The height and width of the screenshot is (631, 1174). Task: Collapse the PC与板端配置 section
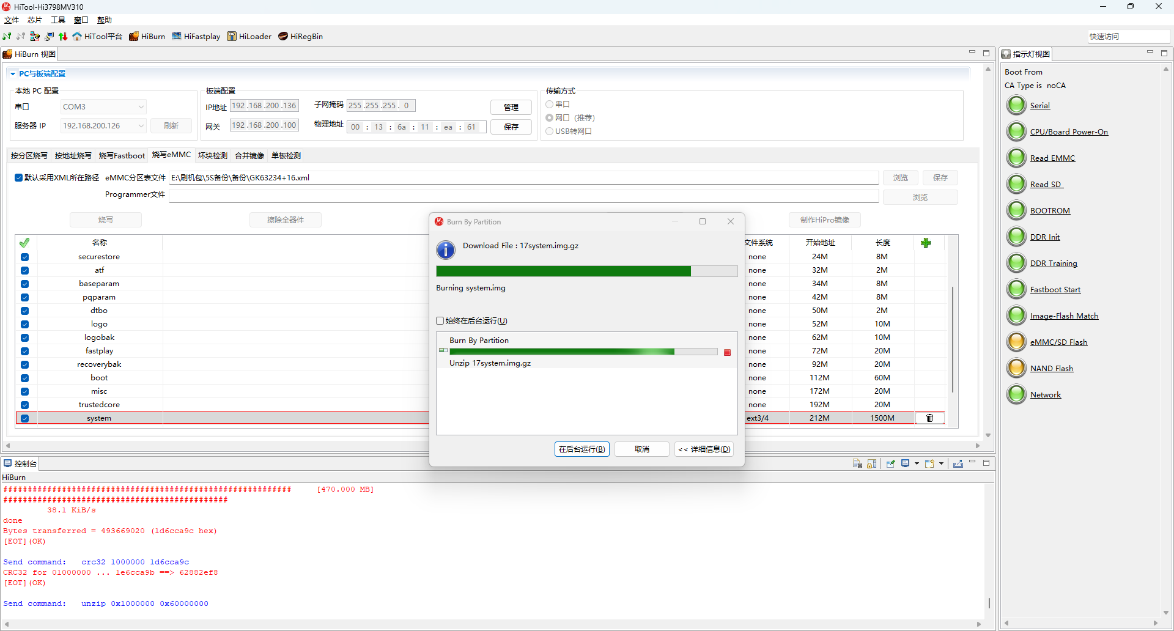click(x=13, y=74)
